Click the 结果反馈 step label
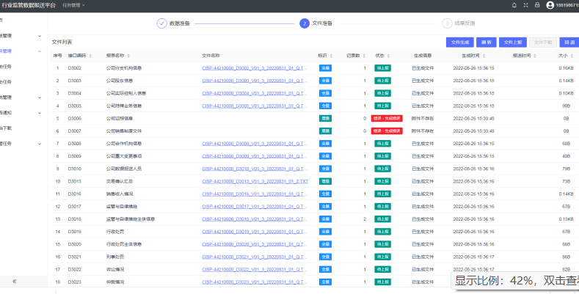Image resolution: width=579 pixels, height=294 pixels. coord(465,23)
